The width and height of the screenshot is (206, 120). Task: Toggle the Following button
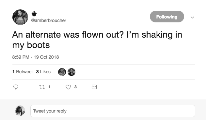pos(167,17)
